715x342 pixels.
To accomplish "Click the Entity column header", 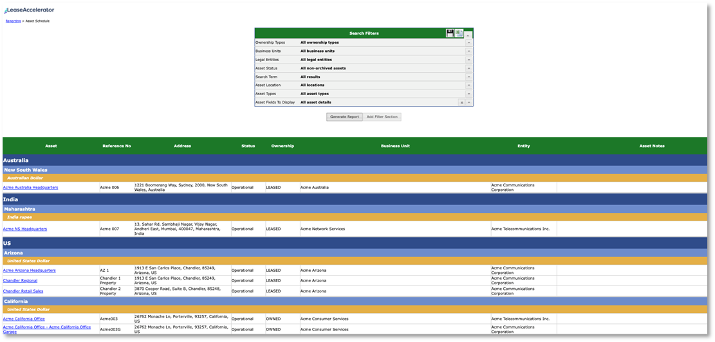I will click(524, 146).
